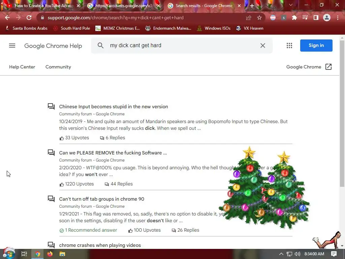Open 'Chinese Input becomes stupid' result
345x259 pixels.
(x=114, y=107)
